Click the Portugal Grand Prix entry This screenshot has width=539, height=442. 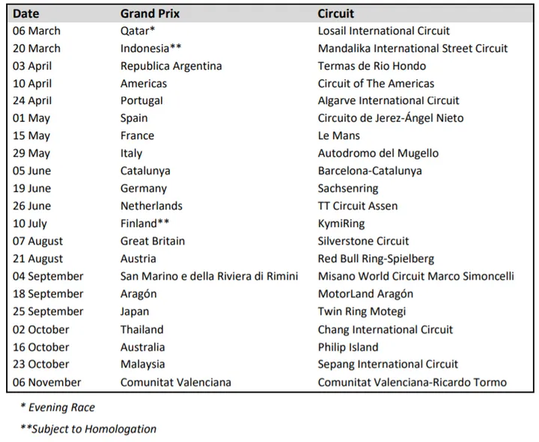pyautogui.click(x=141, y=101)
